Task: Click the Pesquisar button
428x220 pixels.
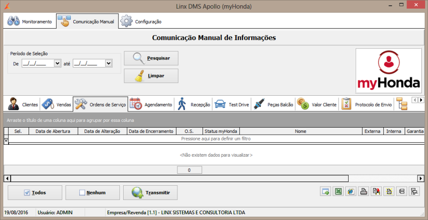Action: [151, 58]
